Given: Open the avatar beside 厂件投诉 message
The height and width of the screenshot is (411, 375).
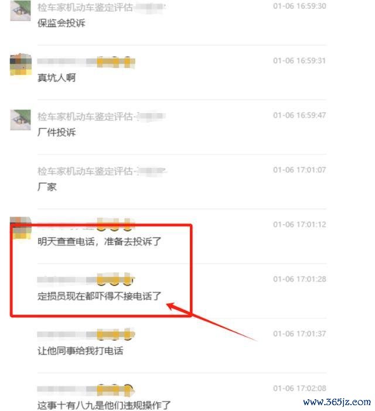Looking at the screenshot, I should [x=21, y=120].
